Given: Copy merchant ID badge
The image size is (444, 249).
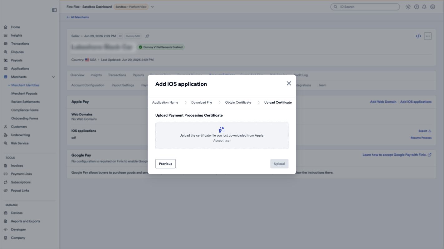Looking at the screenshot, I should click(x=120, y=36).
